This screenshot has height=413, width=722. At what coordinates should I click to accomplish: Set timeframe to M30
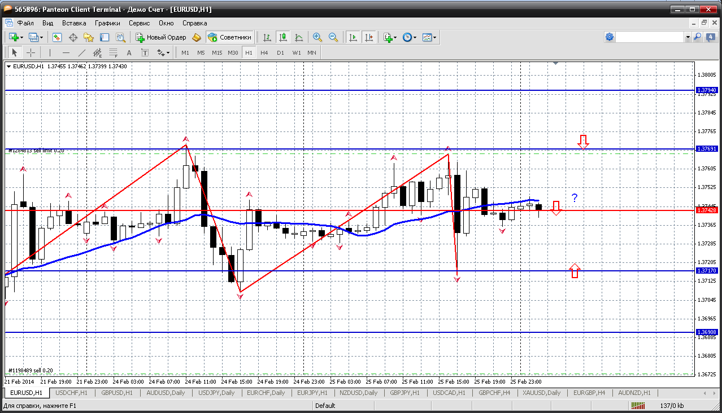click(x=233, y=52)
